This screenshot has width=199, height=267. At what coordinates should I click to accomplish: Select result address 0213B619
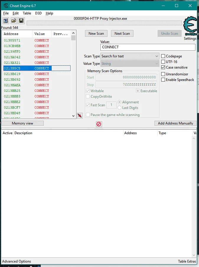coord(12,74)
